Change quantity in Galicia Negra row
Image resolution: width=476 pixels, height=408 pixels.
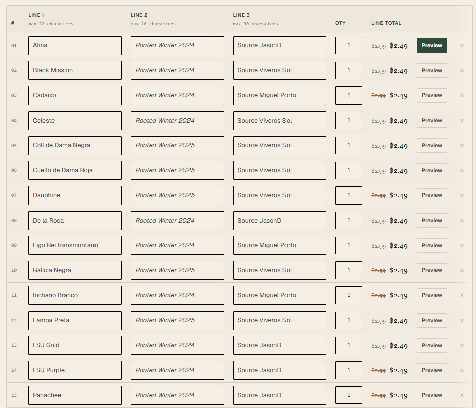pyautogui.click(x=349, y=270)
